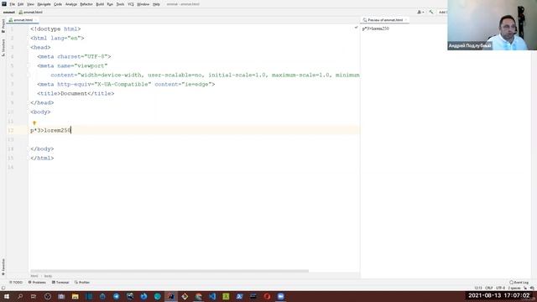The image size is (537, 302).
Task: Click the active JetBrains IDE taskbar icon
Action: point(170,296)
